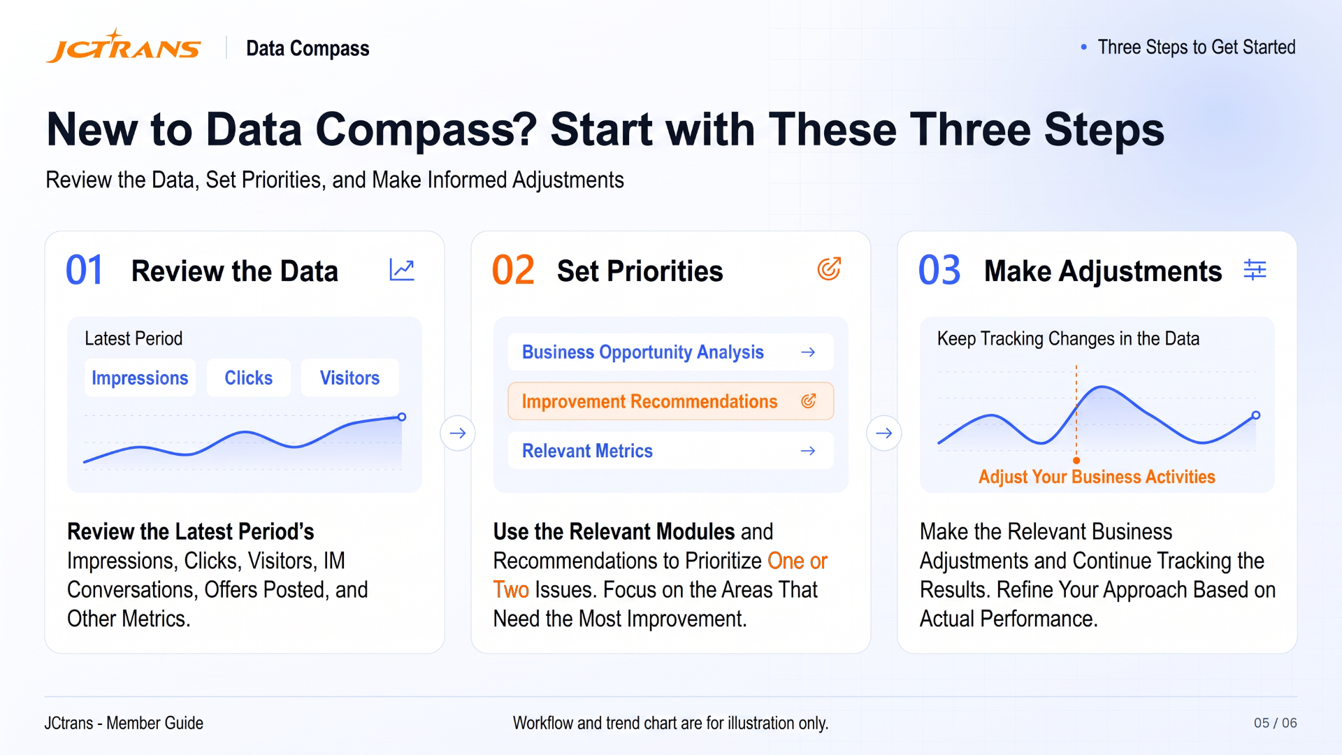The height and width of the screenshot is (755, 1342).
Task: Click the target icon in Improvement Recommendations row
Action: (809, 401)
